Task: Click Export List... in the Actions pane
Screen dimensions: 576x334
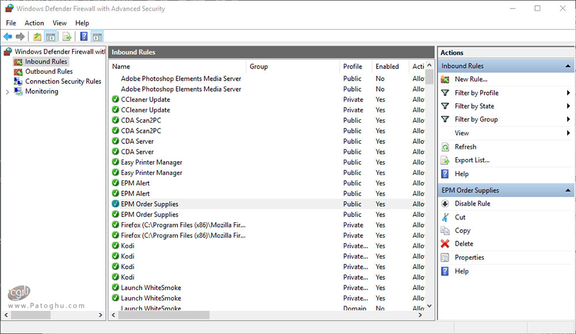Action: [x=472, y=160]
